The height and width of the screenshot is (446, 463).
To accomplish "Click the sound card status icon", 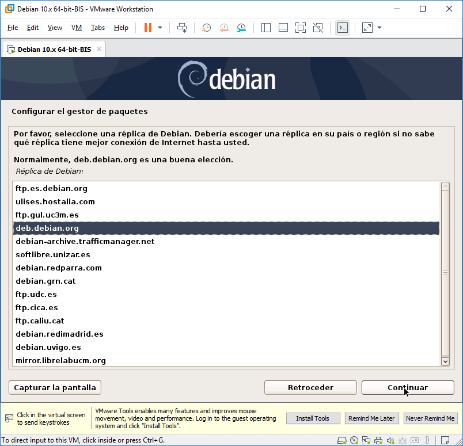I will [390, 440].
